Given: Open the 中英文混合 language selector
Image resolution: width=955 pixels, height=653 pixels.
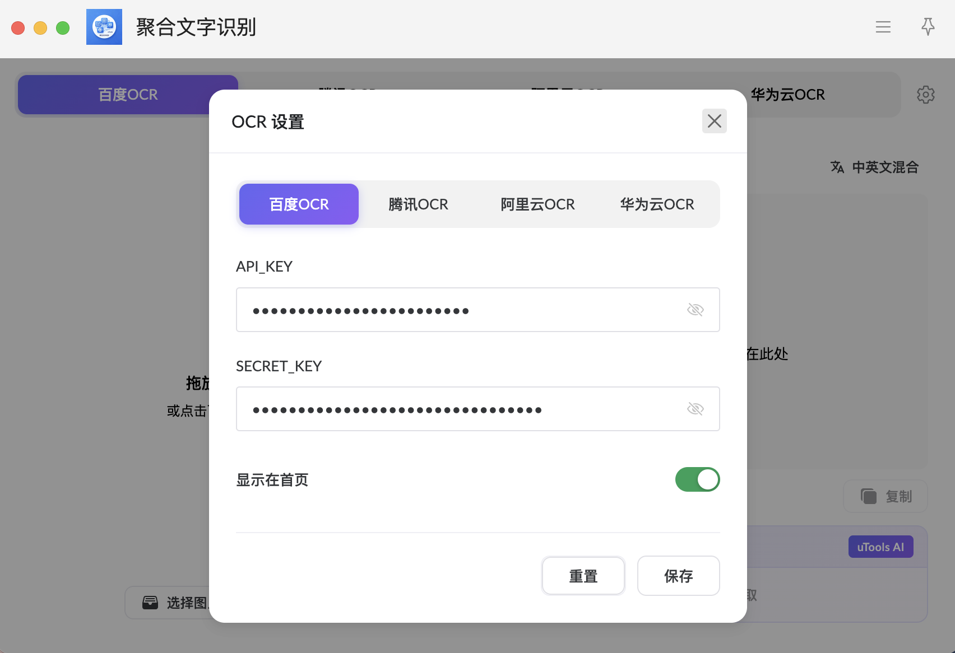Looking at the screenshot, I should pyautogui.click(x=874, y=167).
